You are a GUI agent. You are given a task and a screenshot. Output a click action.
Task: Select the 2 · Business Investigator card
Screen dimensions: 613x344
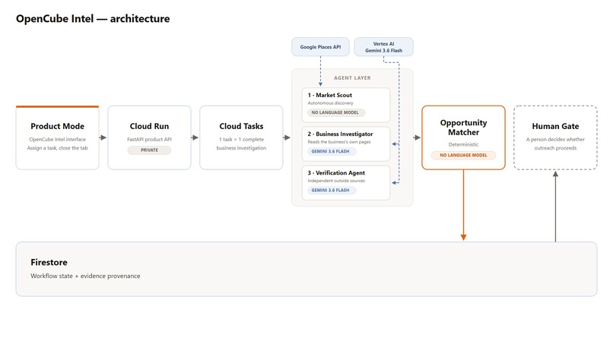tap(346, 144)
